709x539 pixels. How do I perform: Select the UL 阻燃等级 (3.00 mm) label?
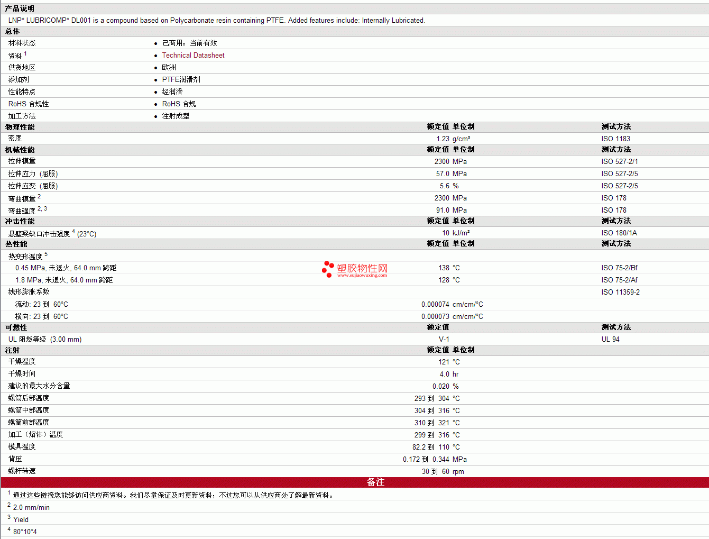(45, 339)
